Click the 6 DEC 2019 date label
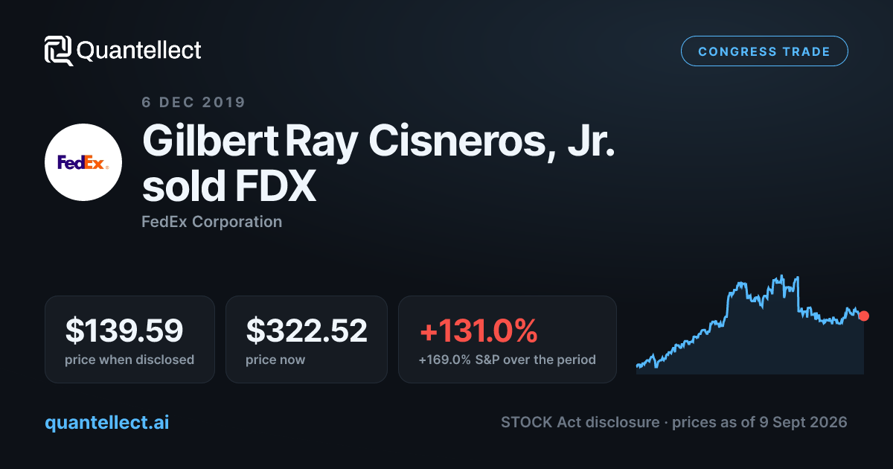 point(193,102)
